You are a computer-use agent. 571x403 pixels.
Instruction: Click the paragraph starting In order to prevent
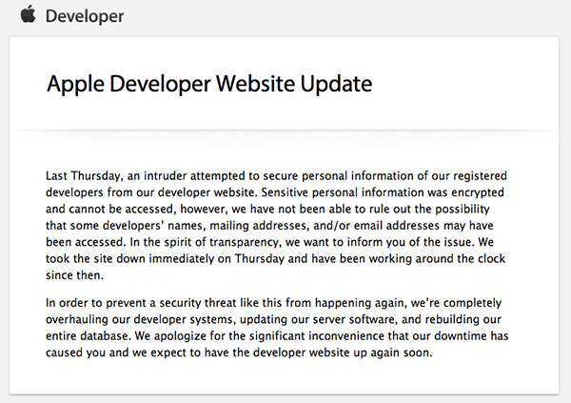click(277, 328)
